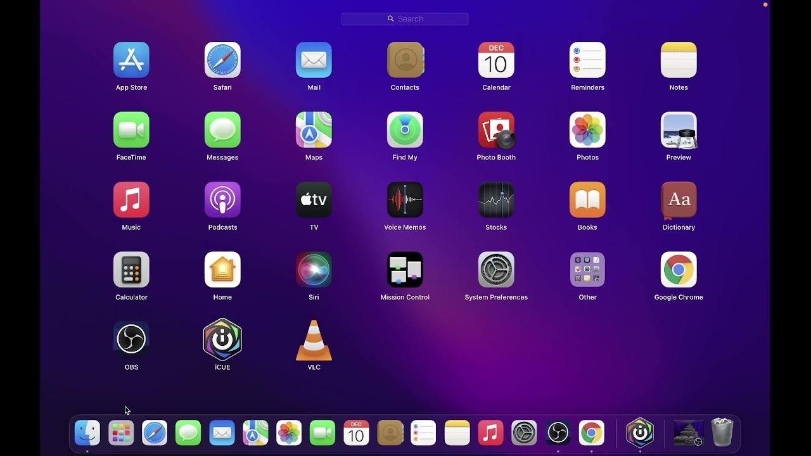Launch the iCUE app in Launchpad
Viewport: 811px width, 456px height.
tap(222, 339)
